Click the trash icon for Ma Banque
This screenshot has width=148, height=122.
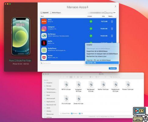click(112, 36)
